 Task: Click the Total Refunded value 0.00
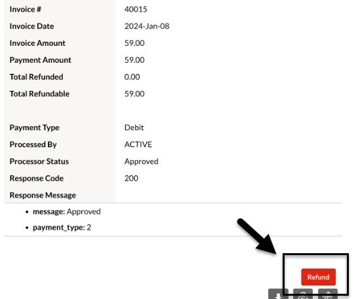click(132, 77)
